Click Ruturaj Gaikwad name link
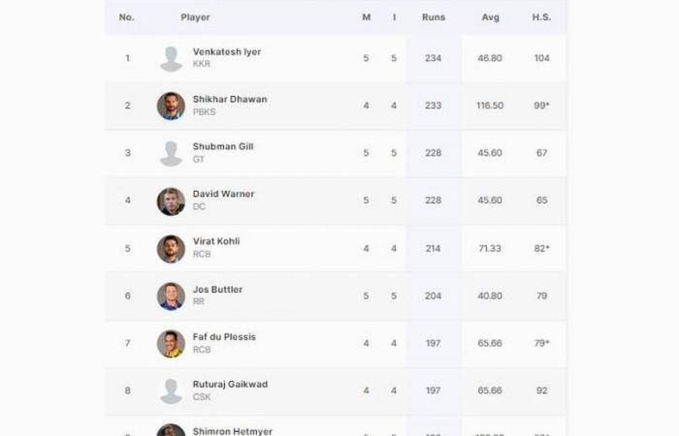The width and height of the screenshot is (679, 436). tap(231, 384)
